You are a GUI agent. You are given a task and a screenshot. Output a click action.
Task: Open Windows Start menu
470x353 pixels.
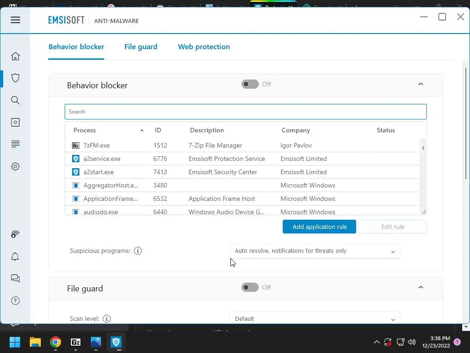click(15, 342)
